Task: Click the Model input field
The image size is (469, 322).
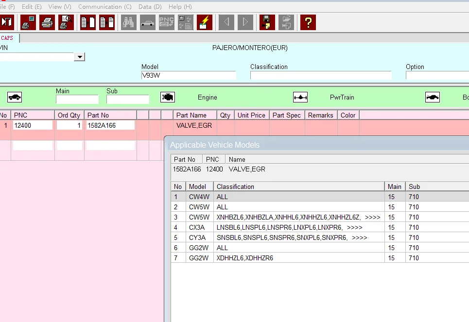Action: pyautogui.click(x=188, y=75)
